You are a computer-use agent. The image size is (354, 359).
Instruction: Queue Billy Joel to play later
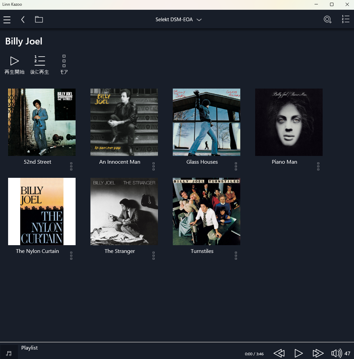(x=39, y=65)
